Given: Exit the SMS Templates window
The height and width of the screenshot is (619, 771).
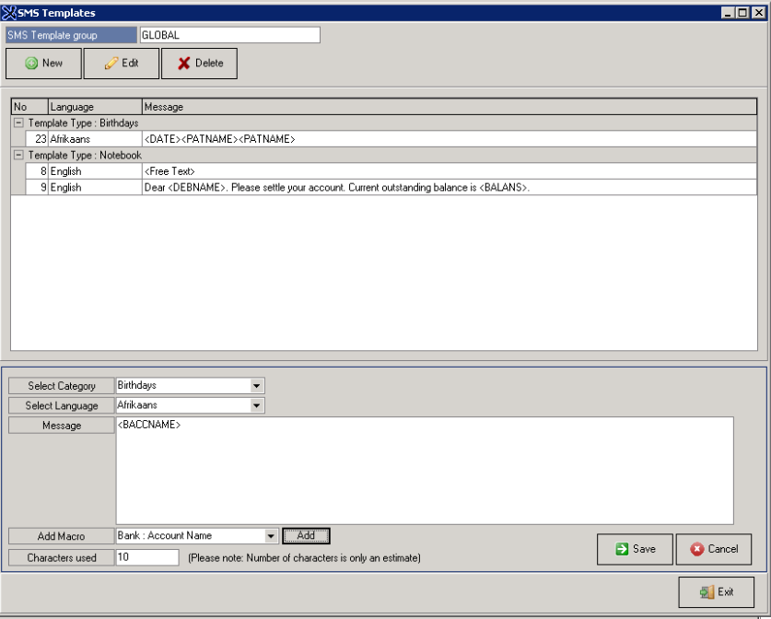Looking at the screenshot, I should [x=717, y=592].
